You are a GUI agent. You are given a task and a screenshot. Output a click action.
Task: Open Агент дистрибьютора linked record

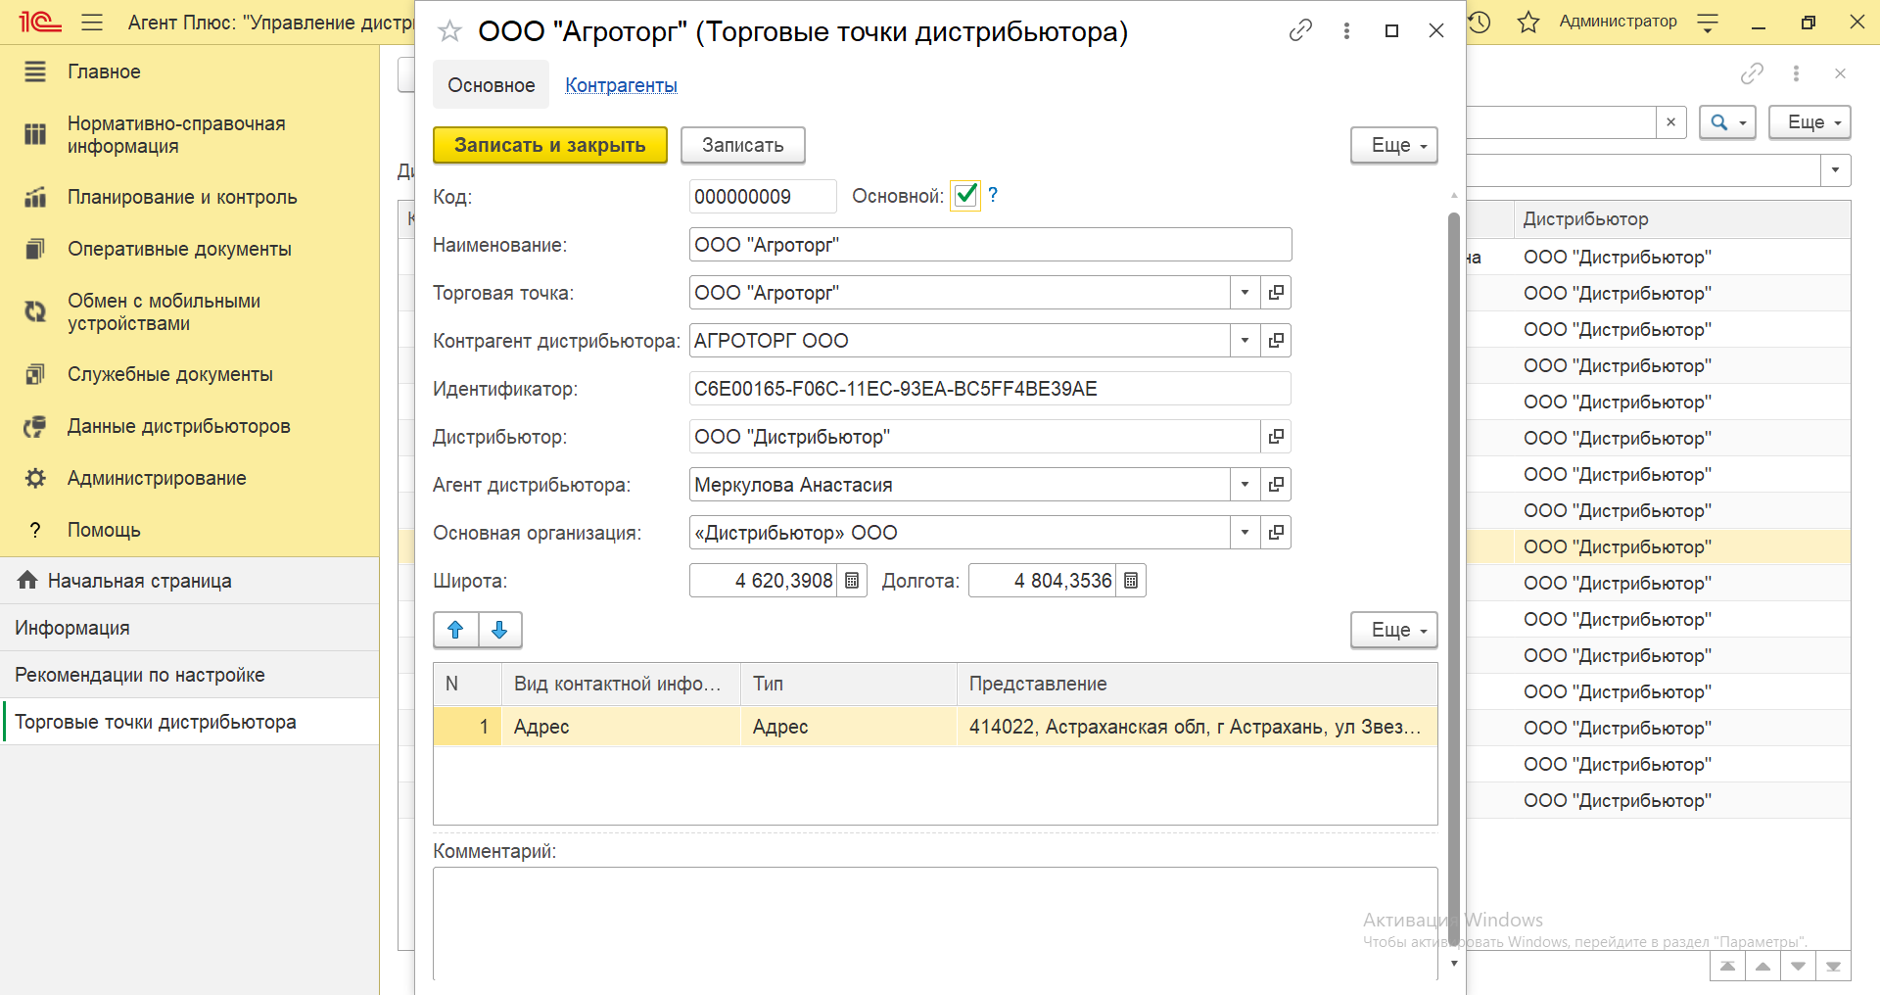coord(1276,484)
